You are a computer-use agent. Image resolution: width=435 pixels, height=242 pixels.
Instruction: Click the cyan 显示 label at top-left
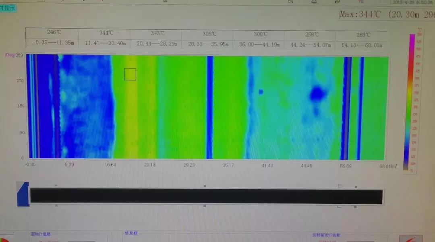coord(8,8)
